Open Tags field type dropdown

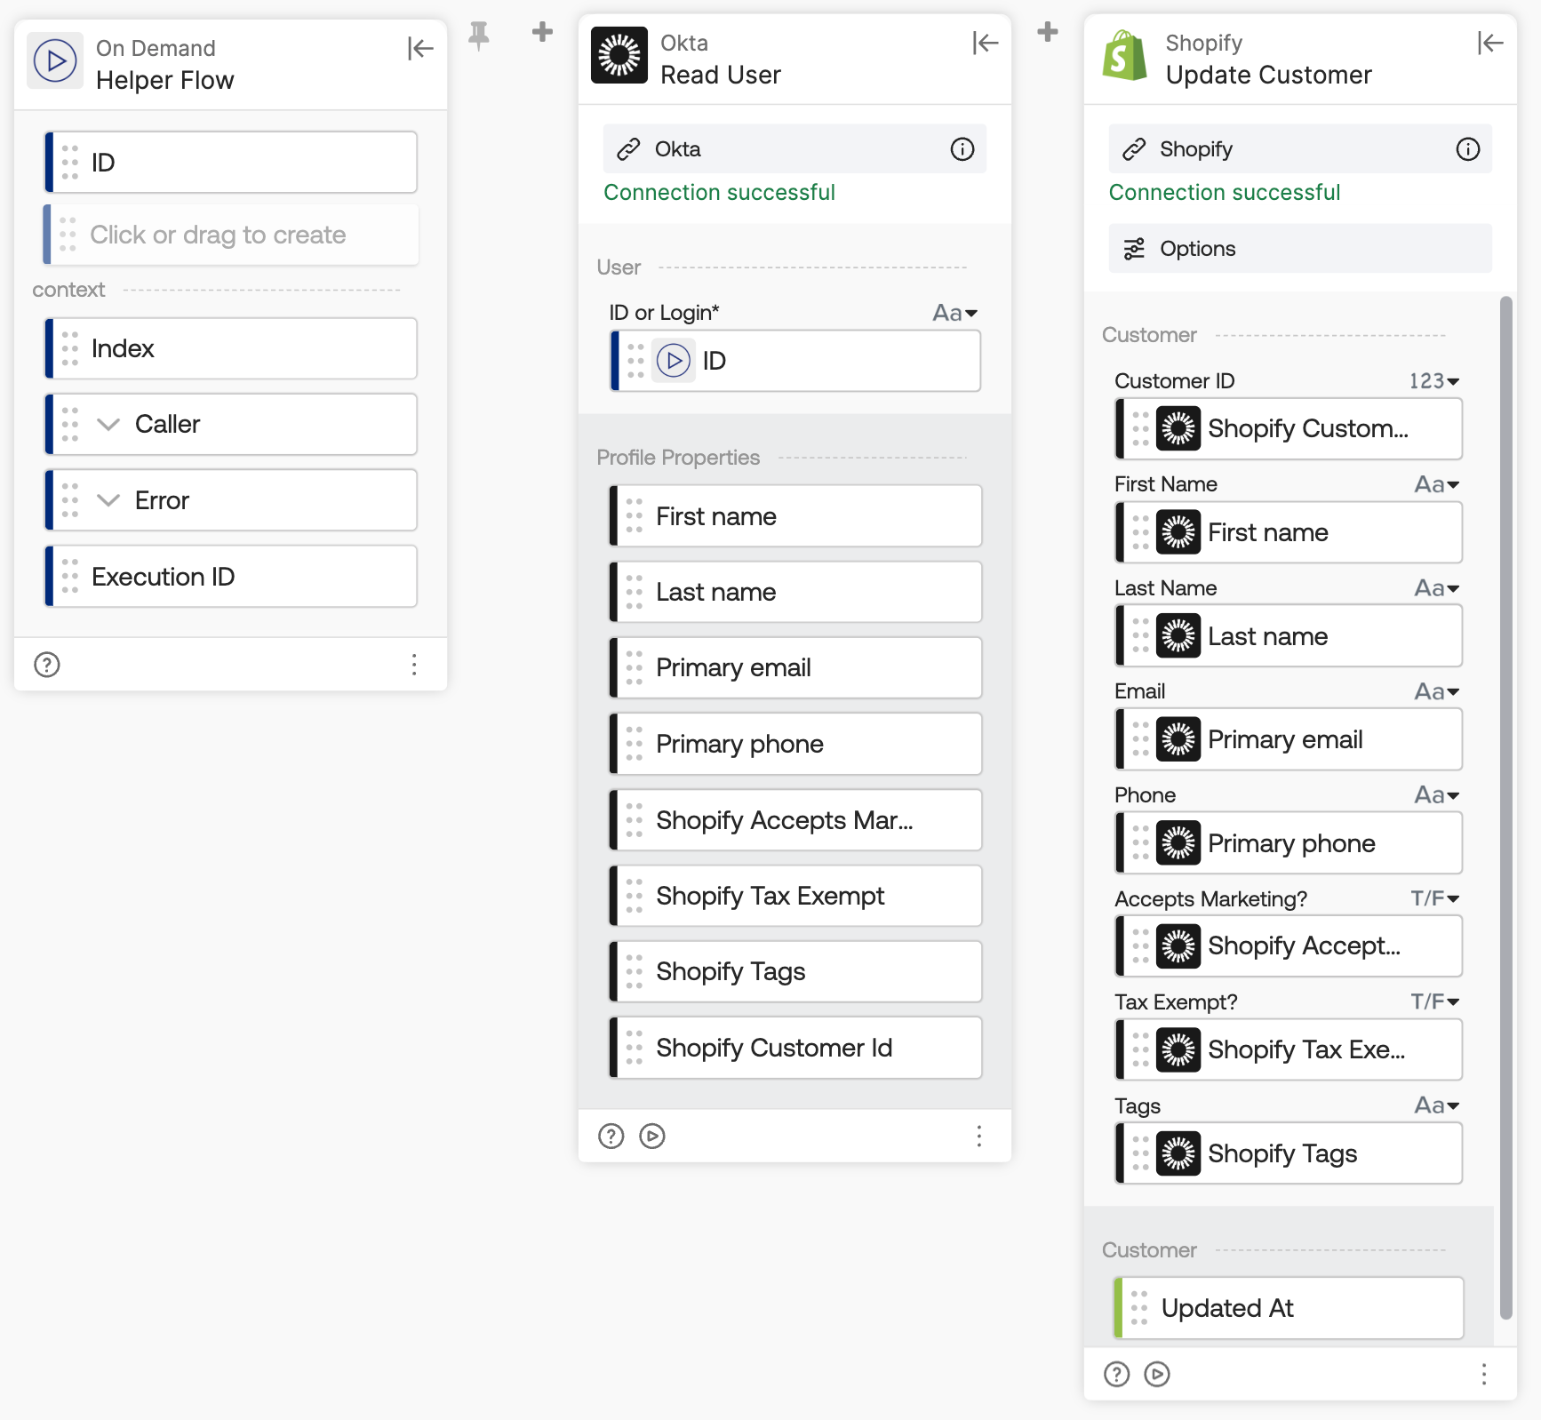coord(1437,1106)
